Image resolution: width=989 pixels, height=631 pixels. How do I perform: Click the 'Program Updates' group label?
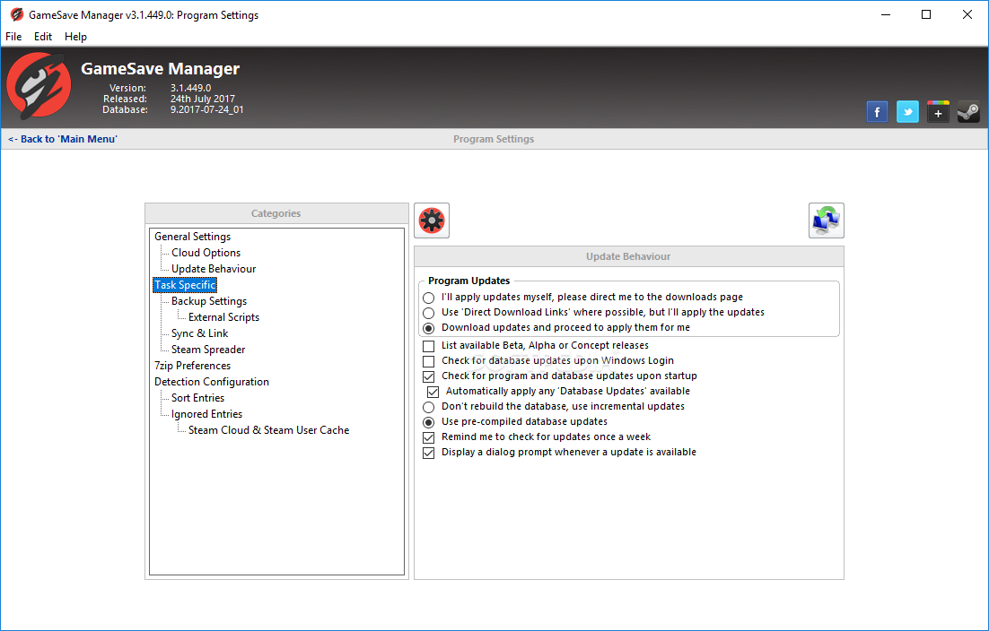[x=468, y=281]
